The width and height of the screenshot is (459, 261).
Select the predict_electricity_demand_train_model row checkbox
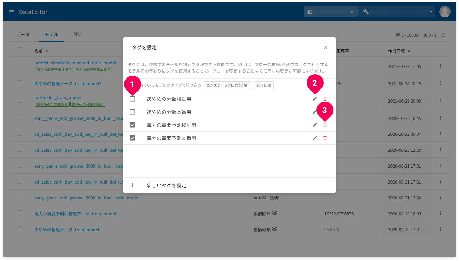click(x=19, y=65)
